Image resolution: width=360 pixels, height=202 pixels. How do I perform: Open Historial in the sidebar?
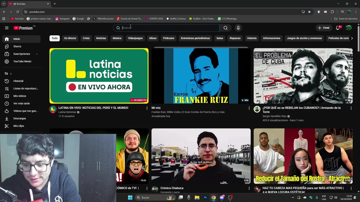(x=21, y=81)
